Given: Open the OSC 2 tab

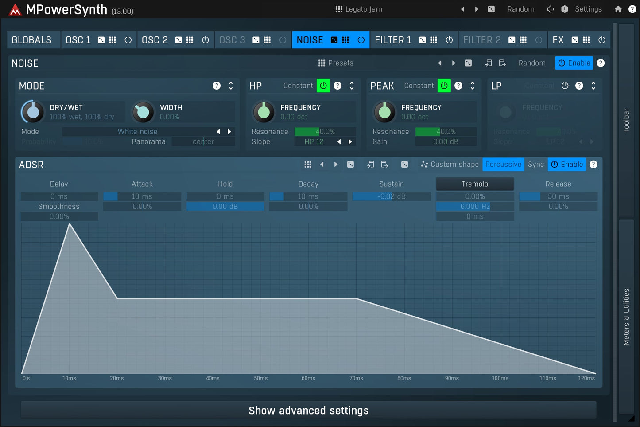Looking at the screenshot, I should coord(155,40).
